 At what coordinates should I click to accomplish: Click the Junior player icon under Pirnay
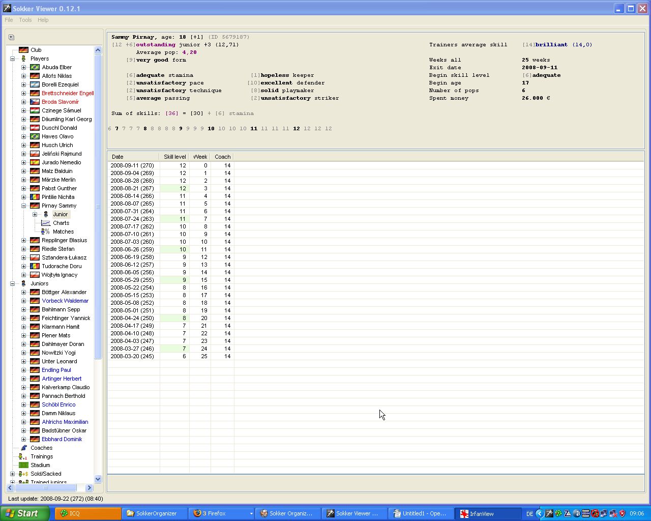pos(46,214)
